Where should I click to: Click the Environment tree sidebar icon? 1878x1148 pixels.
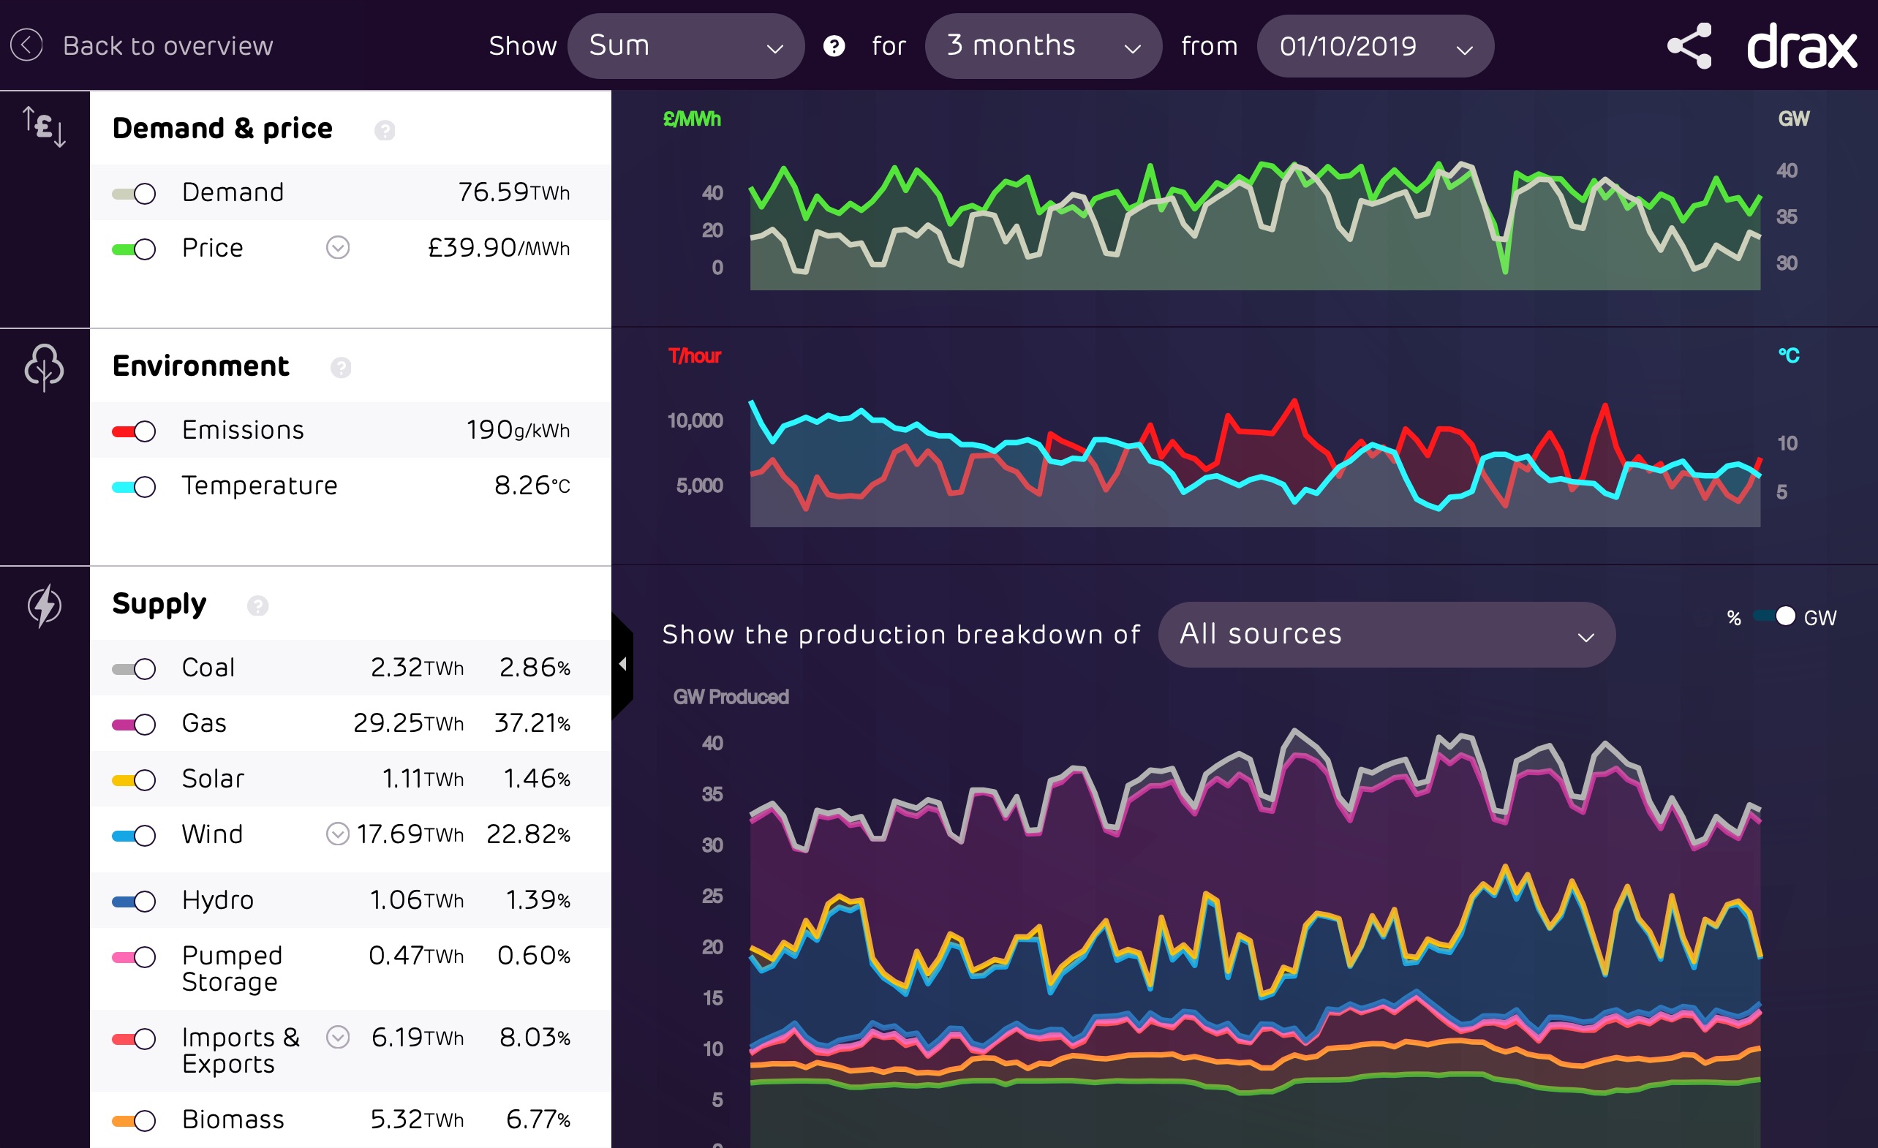click(44, 369)
